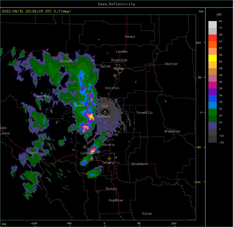This screenshot has height=227, width=233.
Task: Click the Sylvan label
Action: (x=105, y=66)
